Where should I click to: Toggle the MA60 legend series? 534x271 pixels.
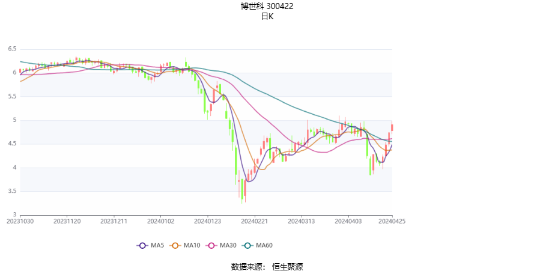click(258, 245)
